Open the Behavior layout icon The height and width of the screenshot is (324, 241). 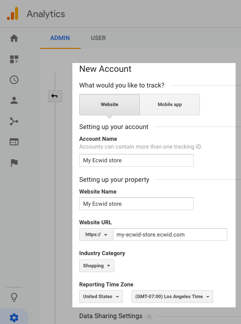tap(14, 142)
